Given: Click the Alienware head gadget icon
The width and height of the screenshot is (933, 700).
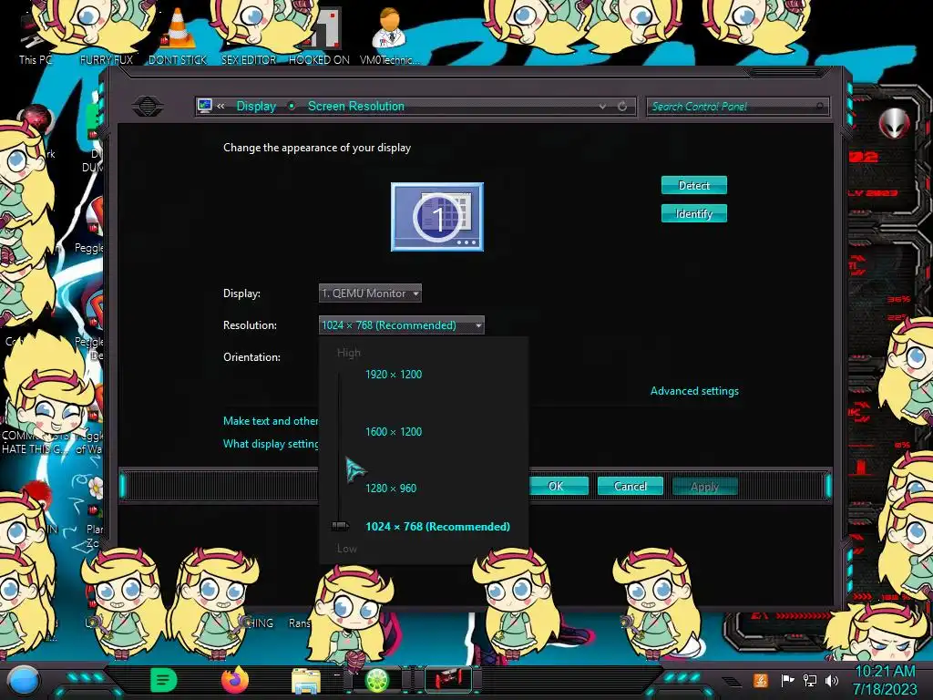Looking at the screenshot, I should pos(895,123).
